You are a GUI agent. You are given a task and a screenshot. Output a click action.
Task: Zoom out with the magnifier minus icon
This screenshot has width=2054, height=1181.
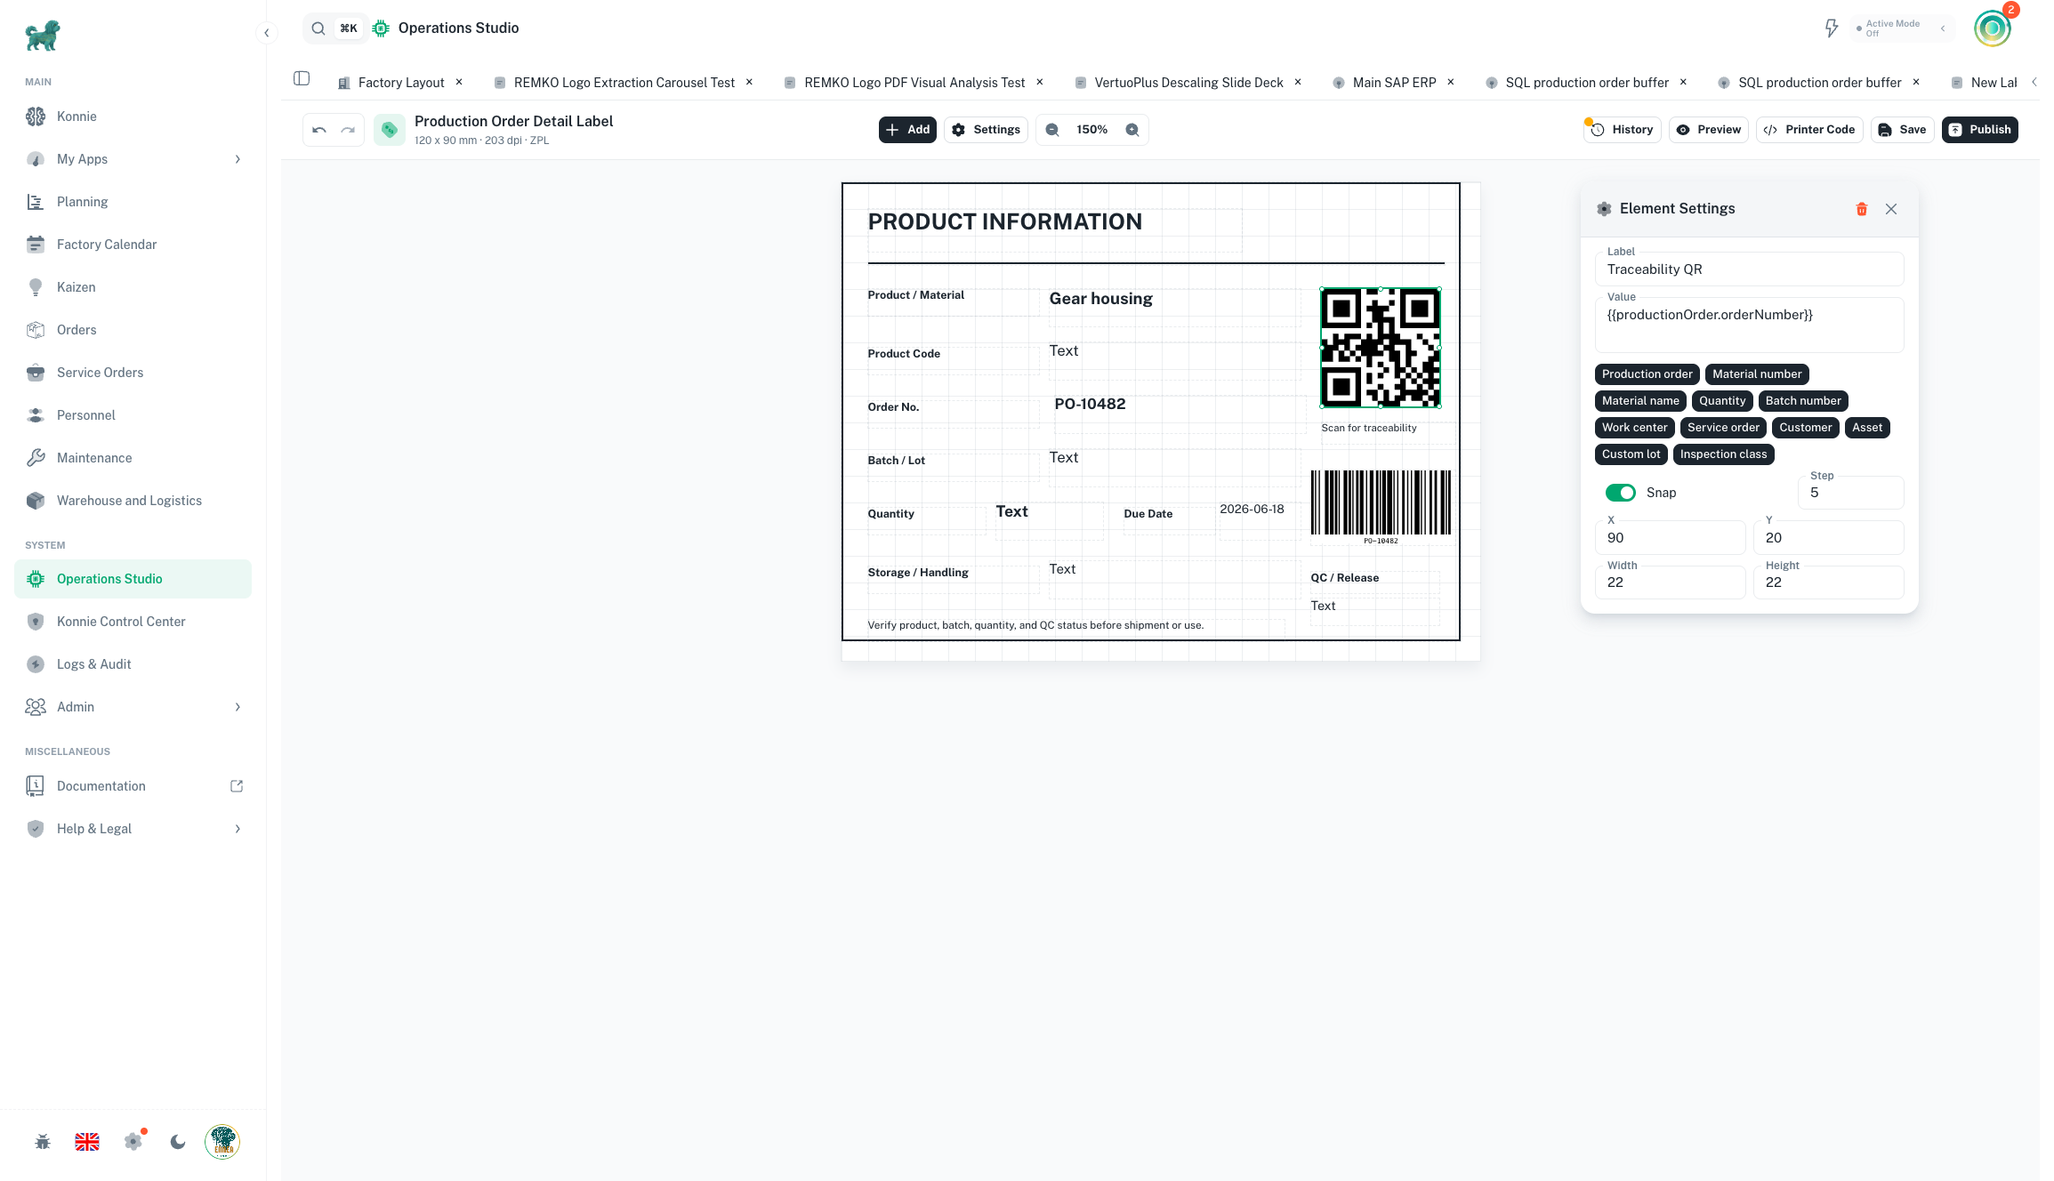pos(1052,130)
